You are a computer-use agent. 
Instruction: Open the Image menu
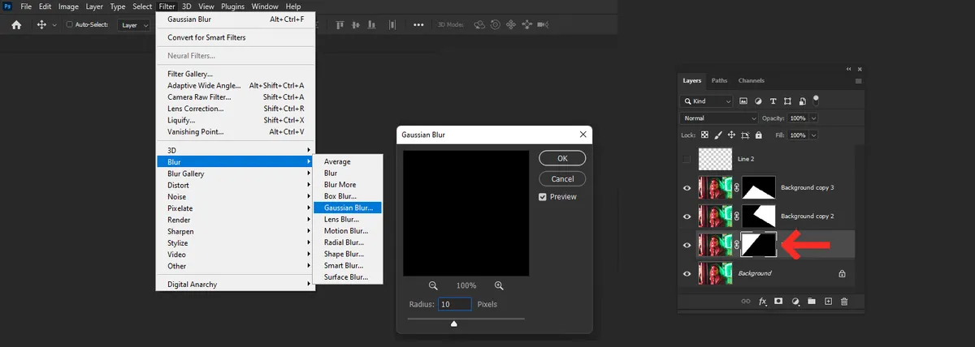click(x=68, y=6)
